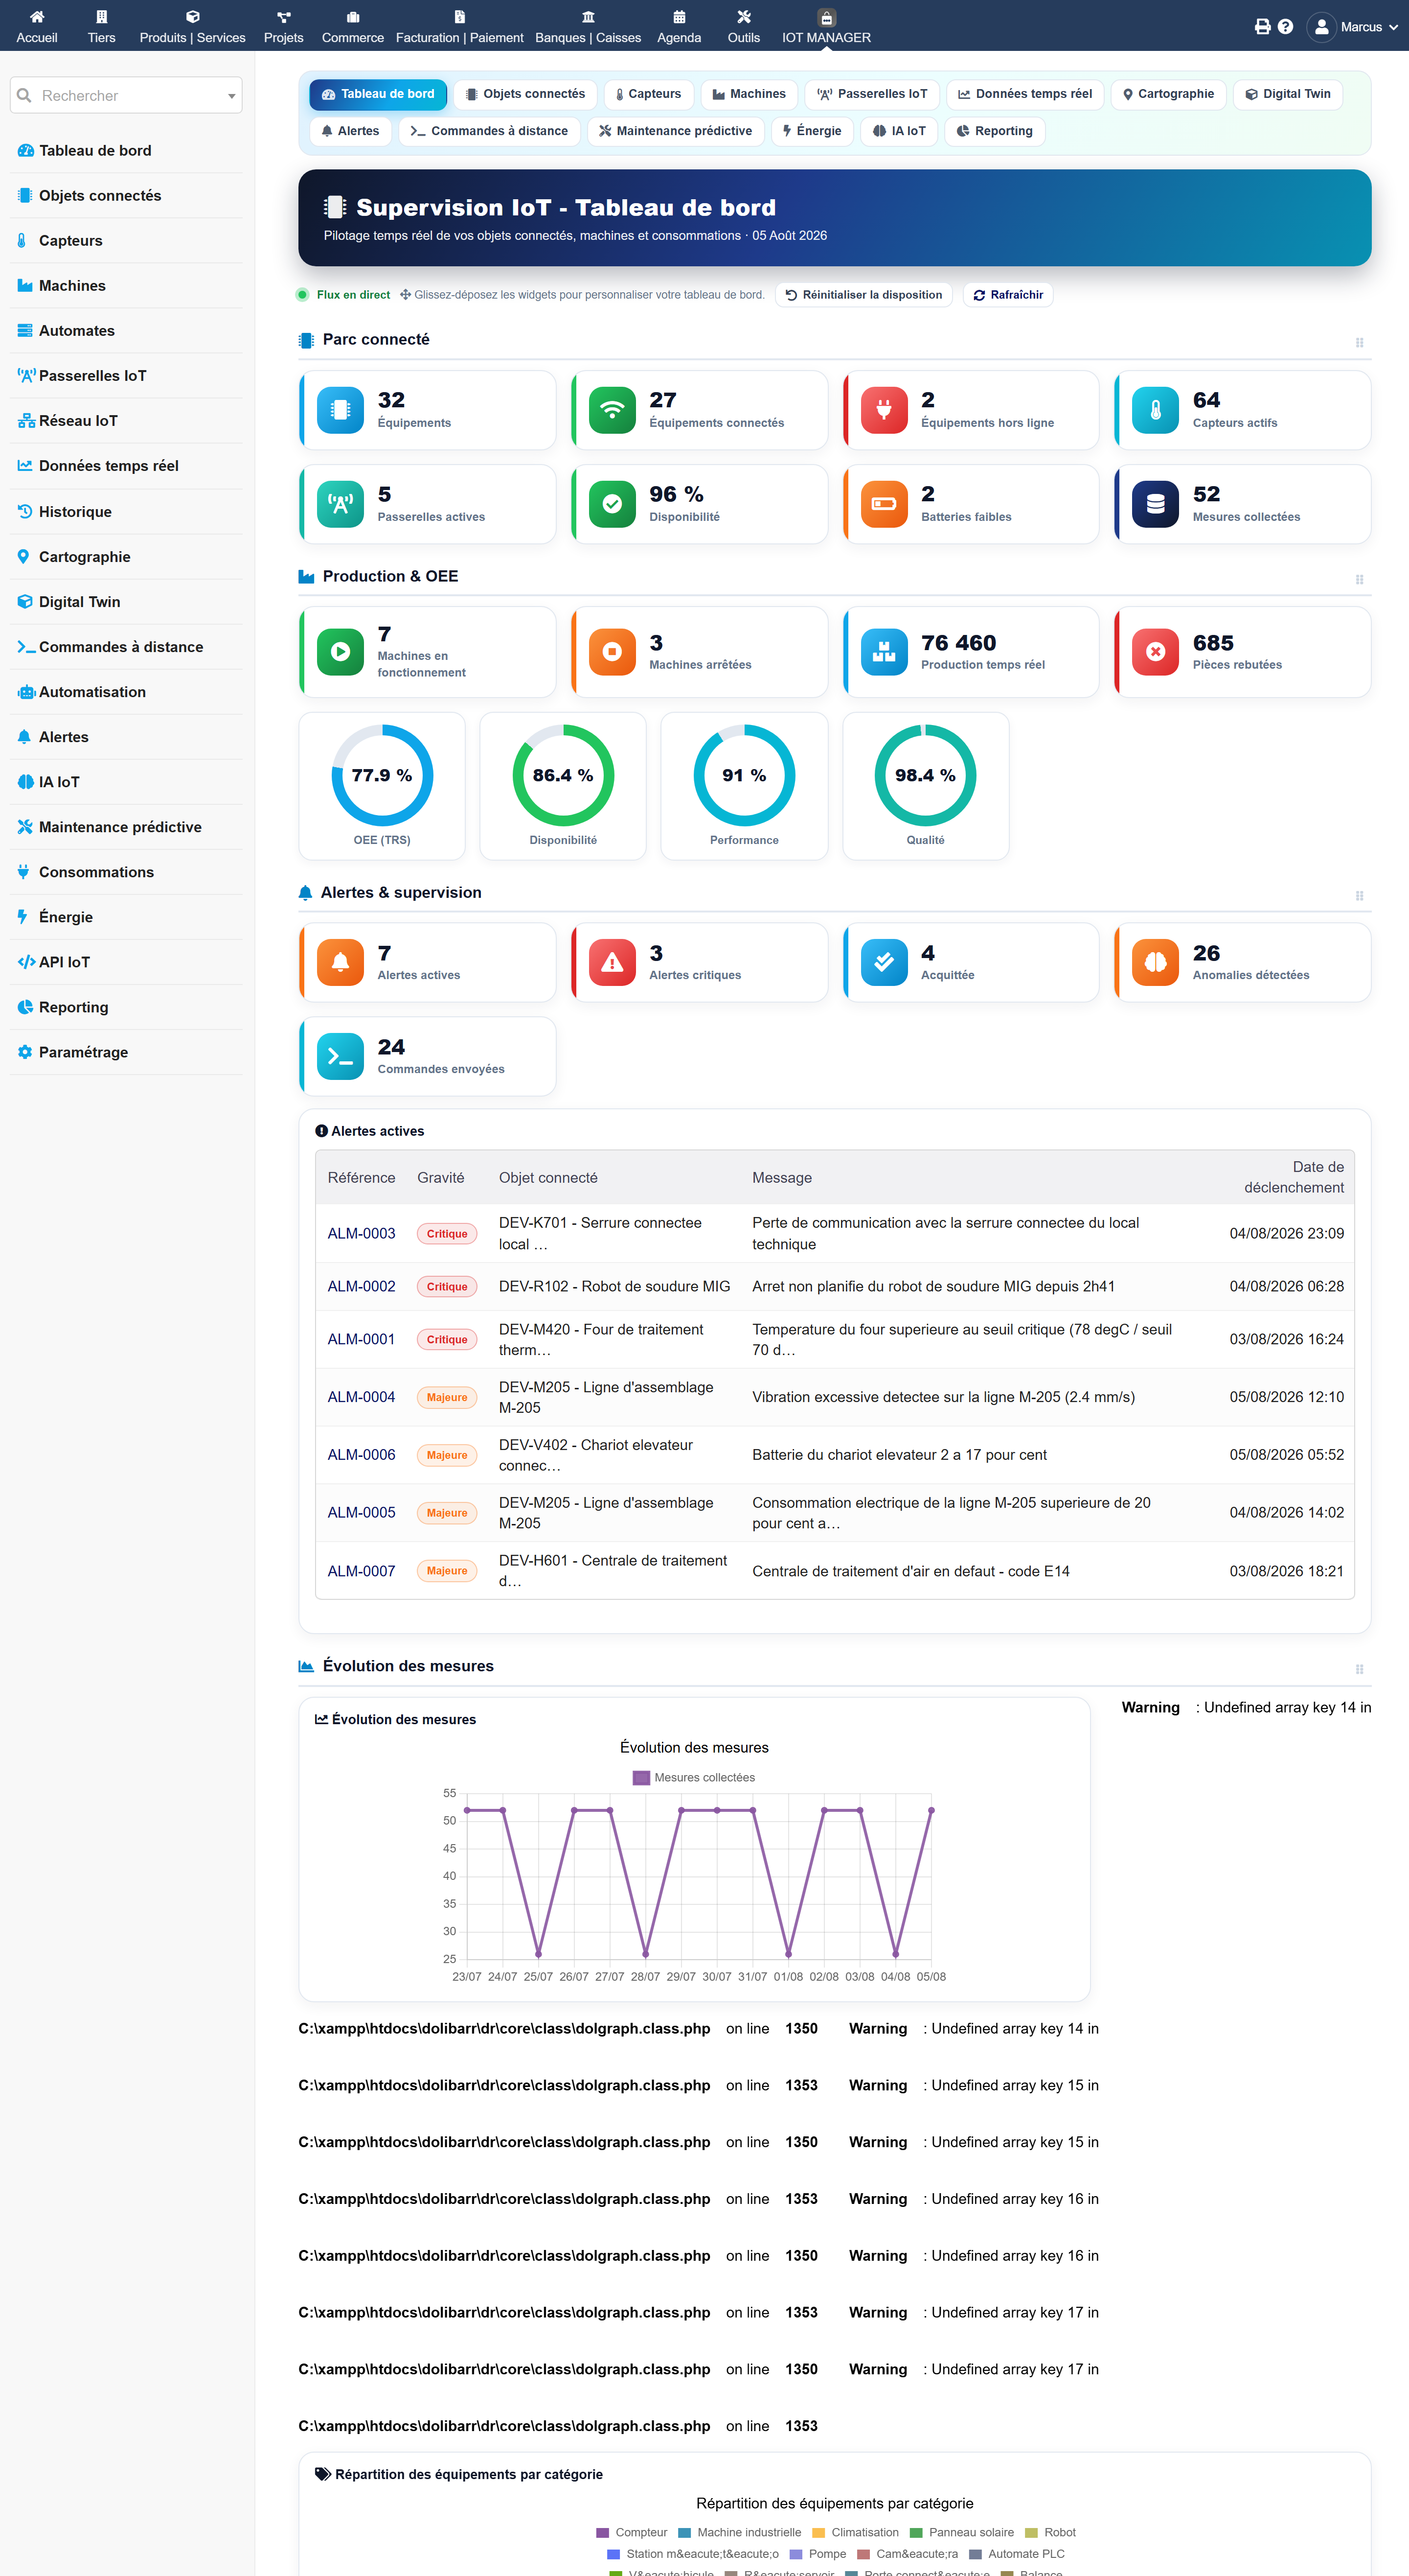Open the help question mark icon
Screen dimensions: 1409x2576
1285,27
